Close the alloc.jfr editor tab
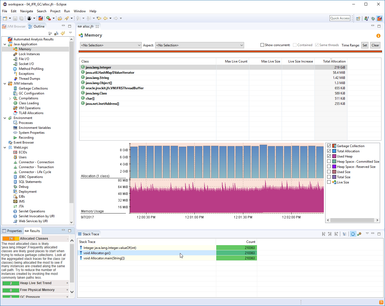Image resolution: width=385 pixels, height=306 pixels. (97, 26)
